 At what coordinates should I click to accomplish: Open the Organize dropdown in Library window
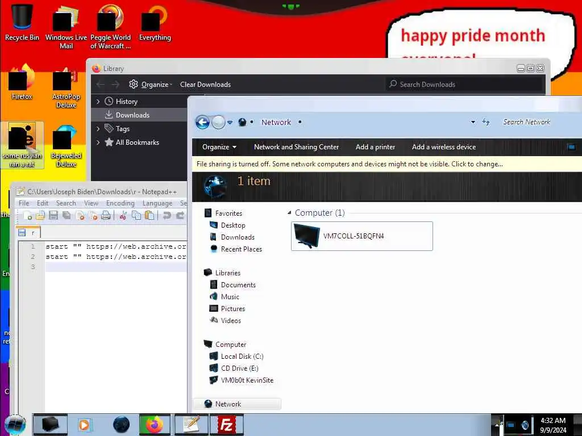[x=151, y=85]
